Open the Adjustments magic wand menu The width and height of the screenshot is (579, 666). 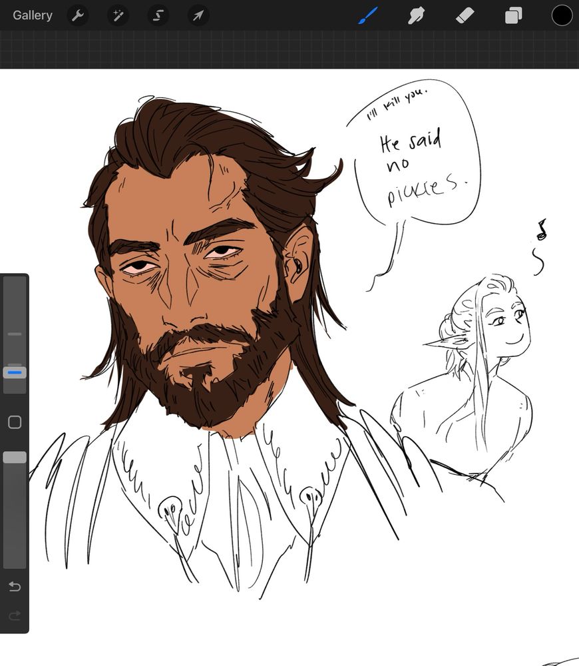pyautogui.click(x=118, y=16)
